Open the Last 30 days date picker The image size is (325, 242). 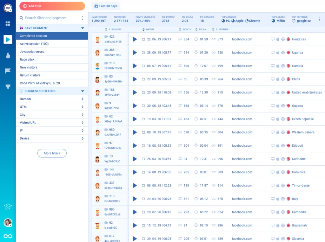click(x=106, y=6)
